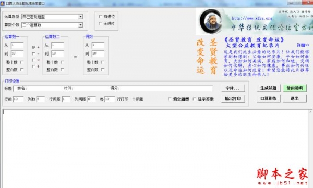Tick 整百数 under 得数
313x188 pixels.
coord(103,70)
